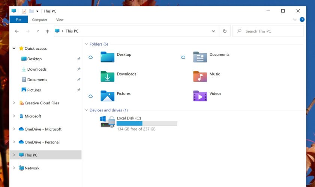Expand the ribbon using chevron arrow
315x187 pixels.
click(x=294, y=19)
